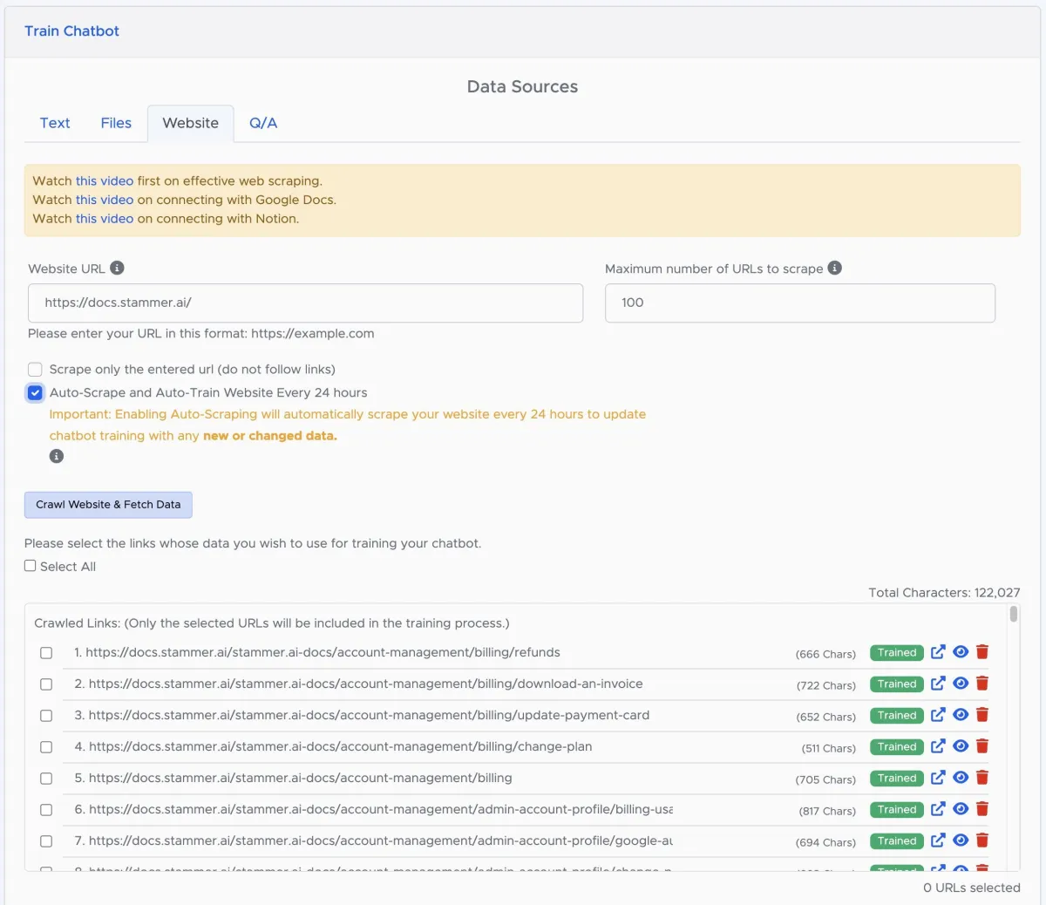Screen dimensions: 1046x905
Task: Check the Select All checkbox
Action: click(31, 566)
